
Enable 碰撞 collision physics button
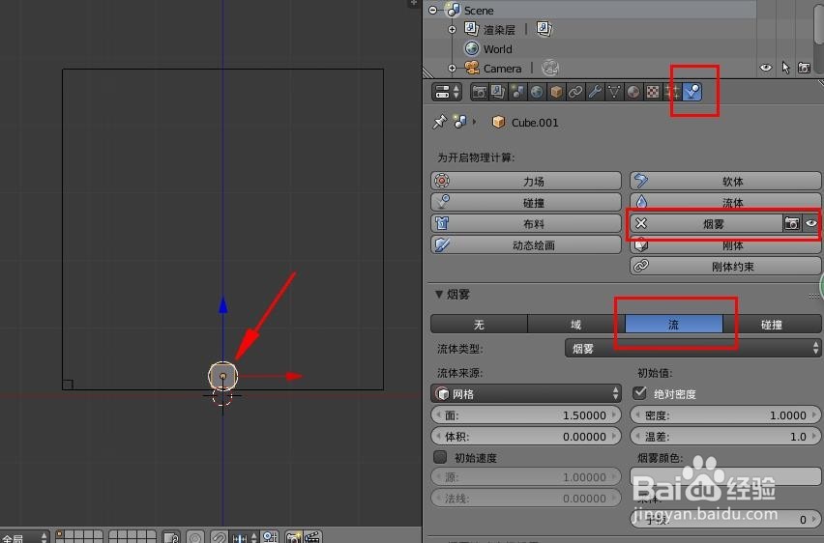pyautogui.click(x=526, y=202)
